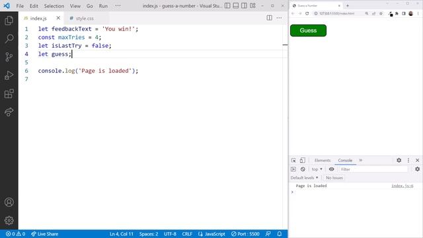Open the Edit menu
Image resolution: width=423 pixels, height=238 pixels.
pyautogui.click(x=34, y=6)
